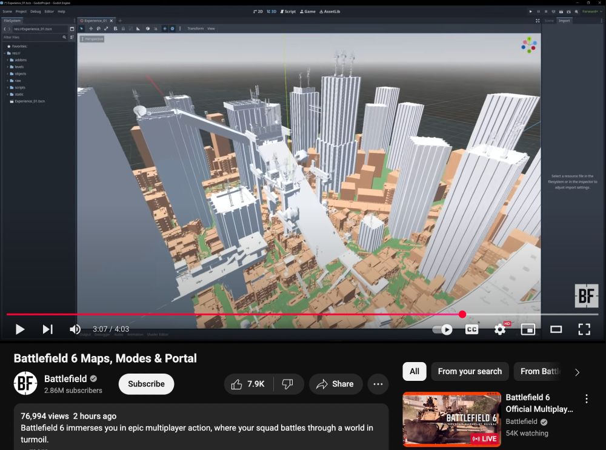Viewport: 606px width, 450px height.
Task: Select the Ruler Mode tool
Action: [x=138, y=29]
